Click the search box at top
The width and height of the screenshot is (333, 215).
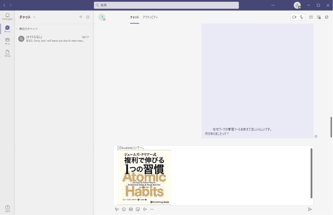[166, 5]
